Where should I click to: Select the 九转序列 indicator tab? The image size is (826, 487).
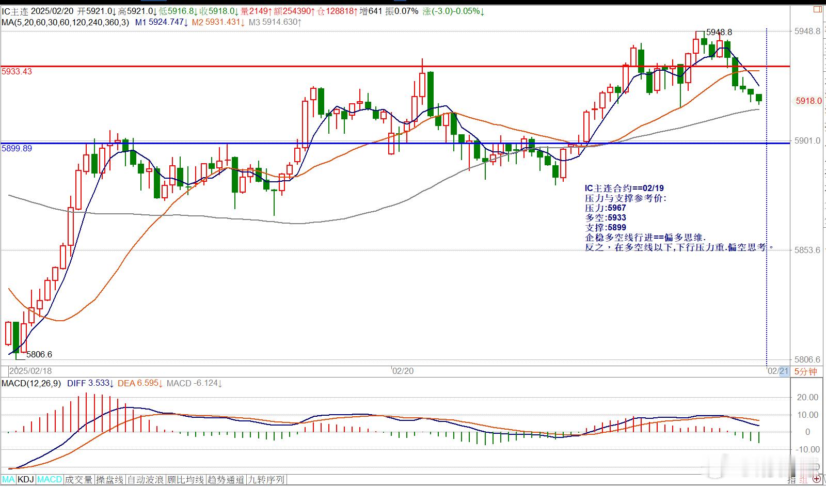266,479
